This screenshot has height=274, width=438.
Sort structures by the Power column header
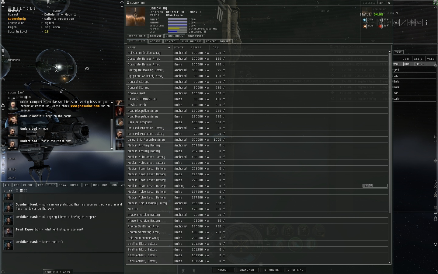coord(199,47)
